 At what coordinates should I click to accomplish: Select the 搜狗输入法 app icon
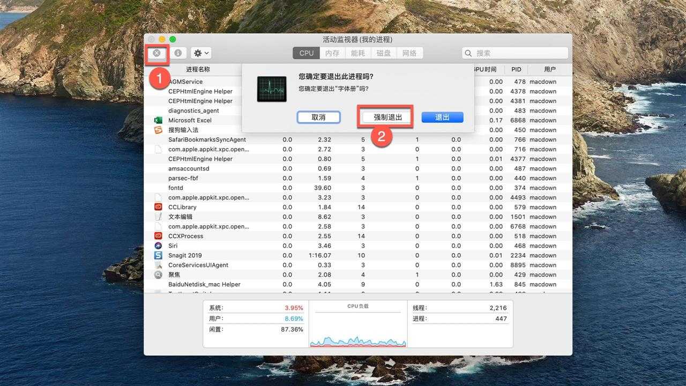pos(158,130)
